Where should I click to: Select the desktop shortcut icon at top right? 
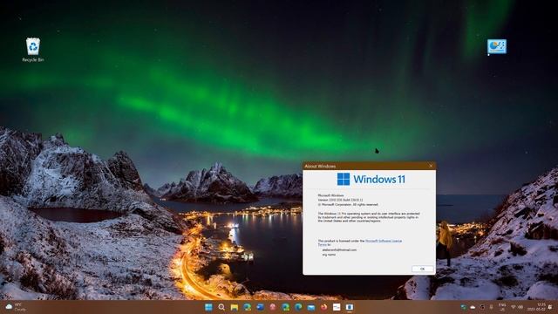pos(497,46)
